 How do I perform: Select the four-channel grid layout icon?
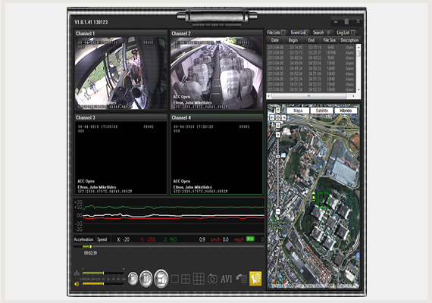click(x=186, y=279)
